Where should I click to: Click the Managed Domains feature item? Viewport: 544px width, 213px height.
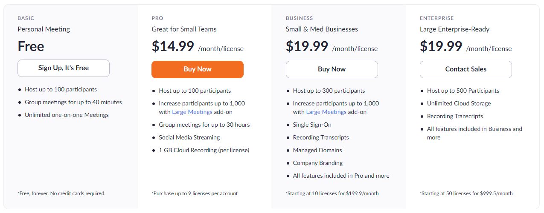click(317, 150)
